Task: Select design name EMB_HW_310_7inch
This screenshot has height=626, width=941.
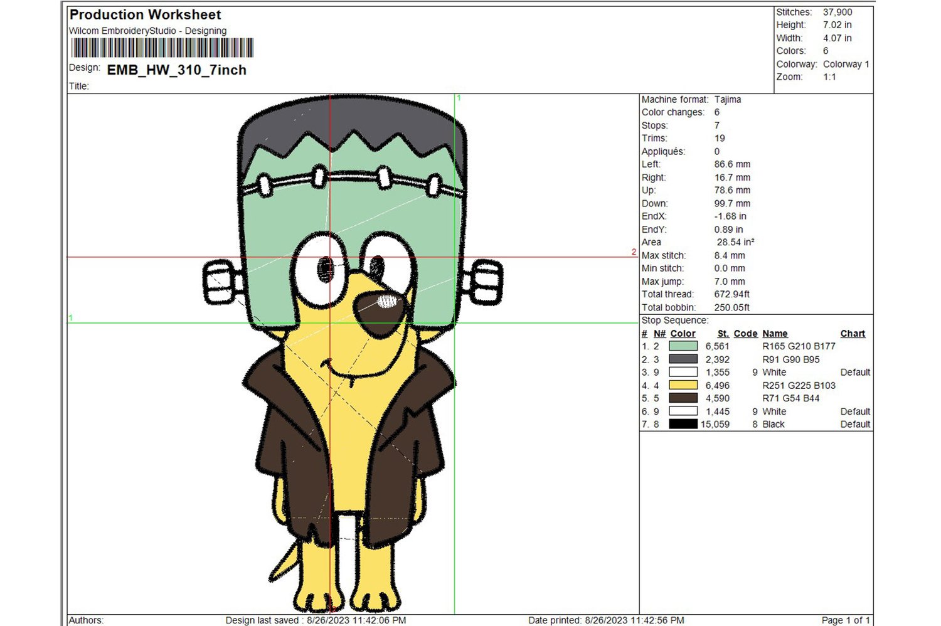Action: [x=177, y=70]
